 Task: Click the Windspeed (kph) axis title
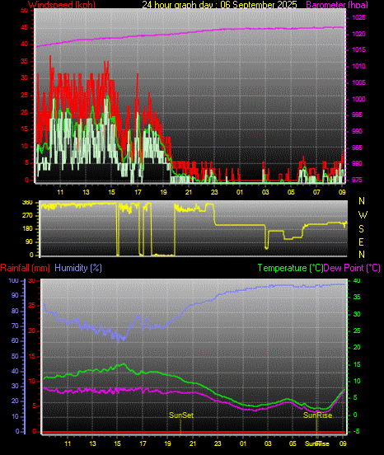click(x=62, y=5)
